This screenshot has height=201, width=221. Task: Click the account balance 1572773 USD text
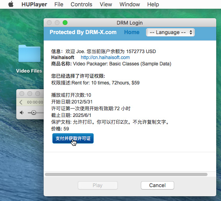point(141,52)
